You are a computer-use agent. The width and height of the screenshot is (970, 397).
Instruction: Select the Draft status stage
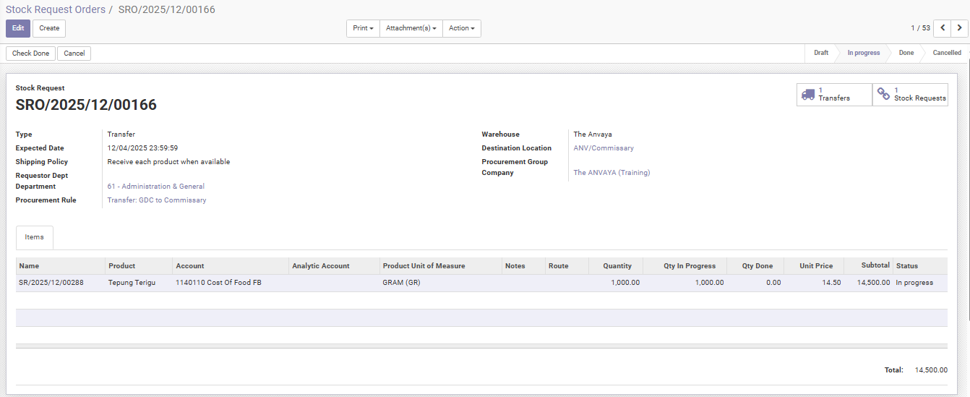tap(821, 53)
